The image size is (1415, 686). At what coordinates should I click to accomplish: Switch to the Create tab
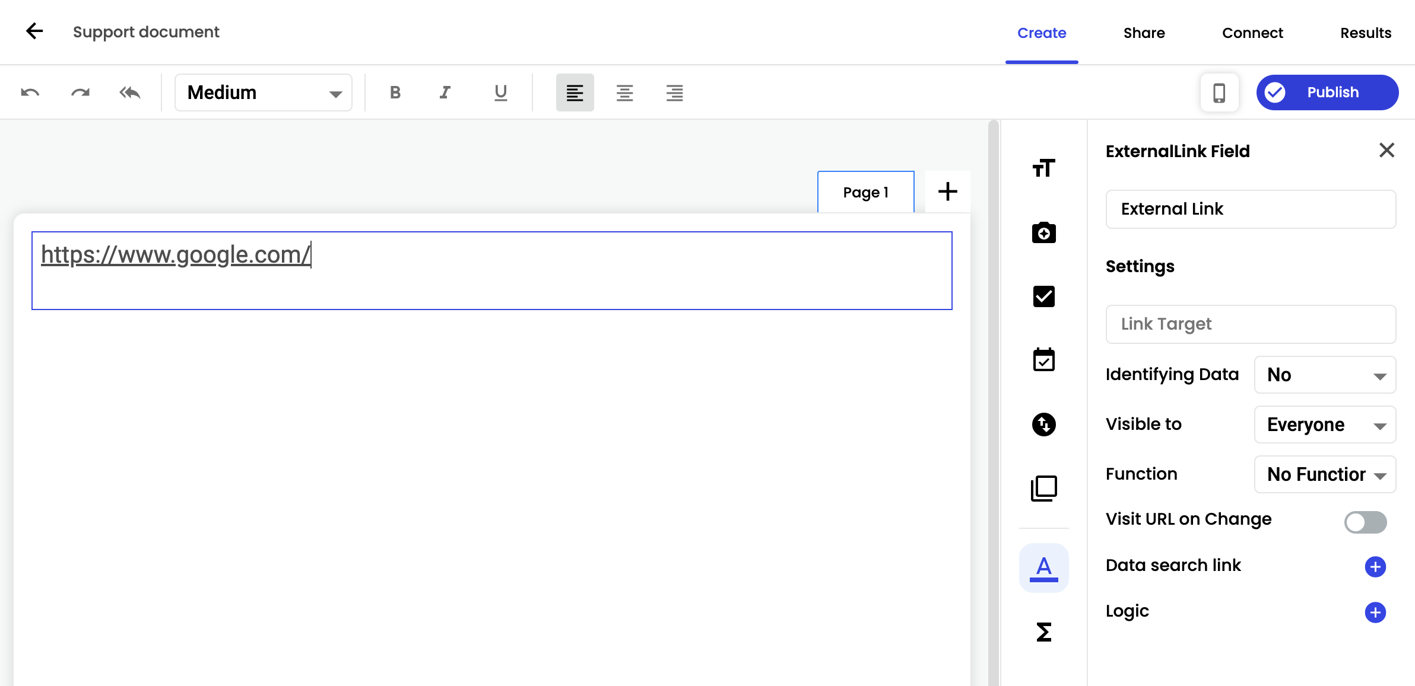pyautogui.click(x=1042, y=33)
